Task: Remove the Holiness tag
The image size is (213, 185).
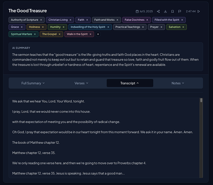Action: 43,27
